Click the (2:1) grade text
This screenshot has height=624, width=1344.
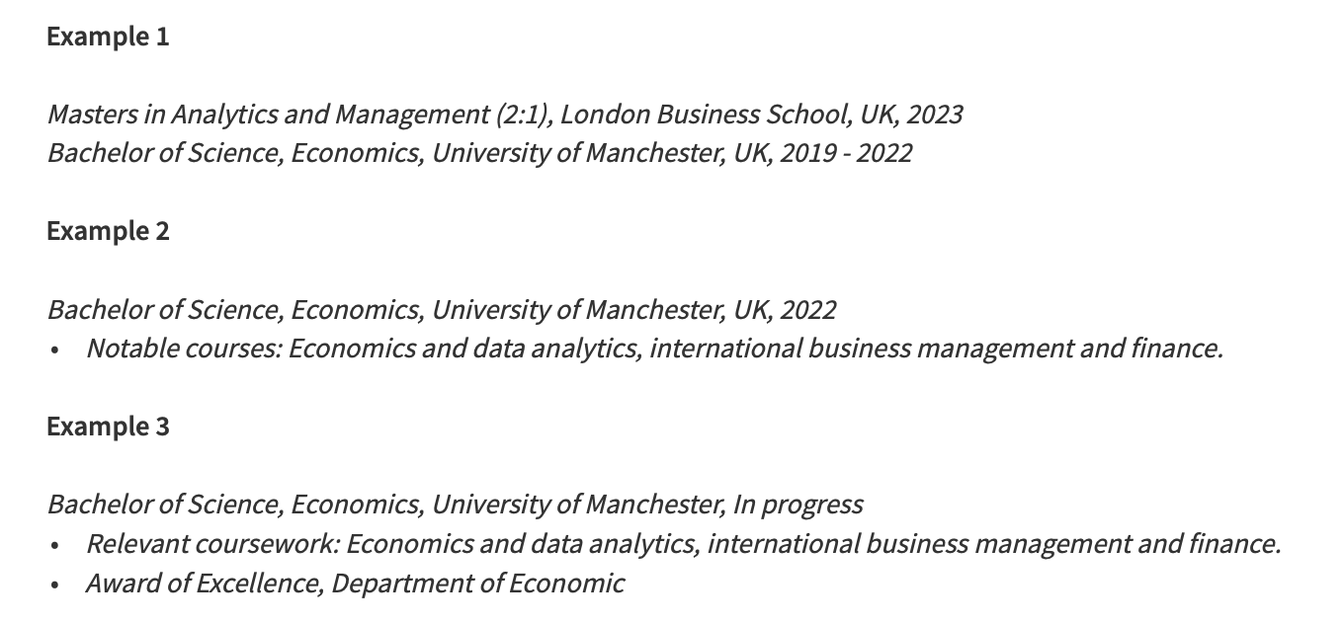click(x=524, y=115)
